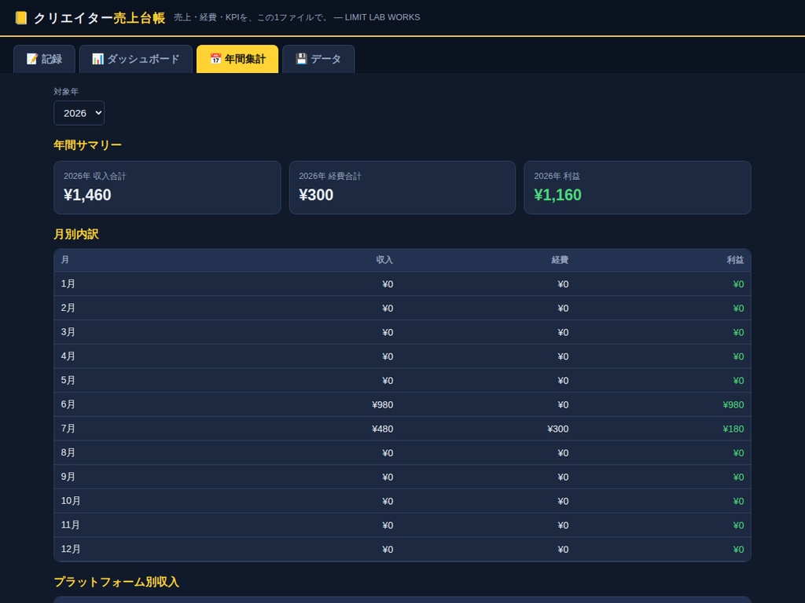Click the ¥300 expense cell for 7月
Image resolution: width=805 pixels, height=603 pixels.
click(x=558, y=429)
